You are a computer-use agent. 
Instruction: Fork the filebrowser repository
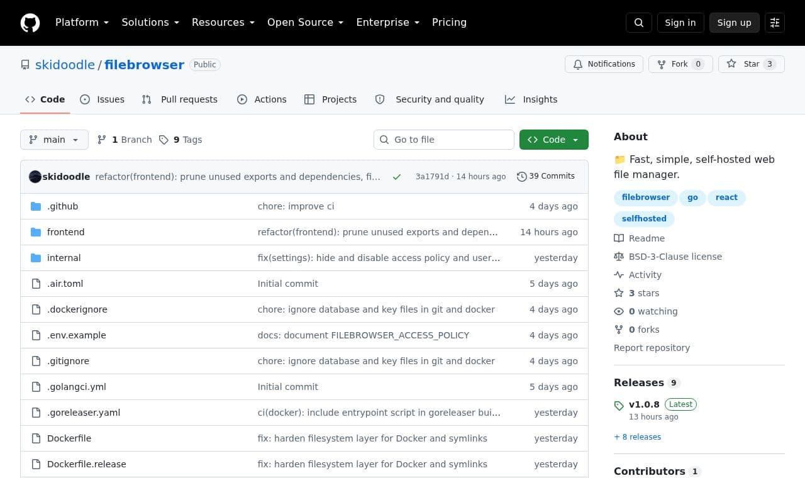(680, 64)
